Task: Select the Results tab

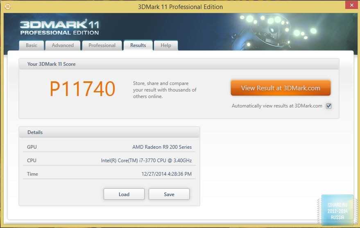Action: coord(138,45)
